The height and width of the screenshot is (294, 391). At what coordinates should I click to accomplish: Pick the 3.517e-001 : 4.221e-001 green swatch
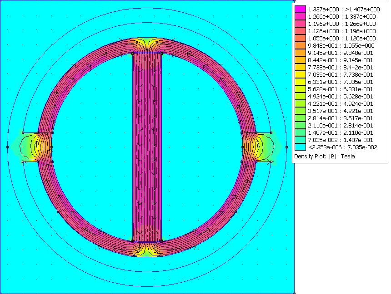(300, 111)
